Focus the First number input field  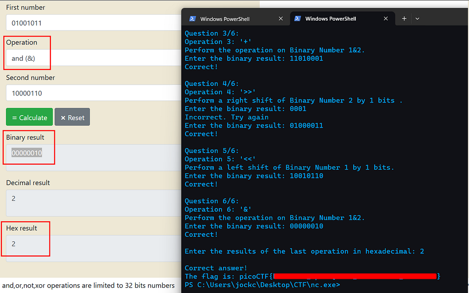[93, 23]
